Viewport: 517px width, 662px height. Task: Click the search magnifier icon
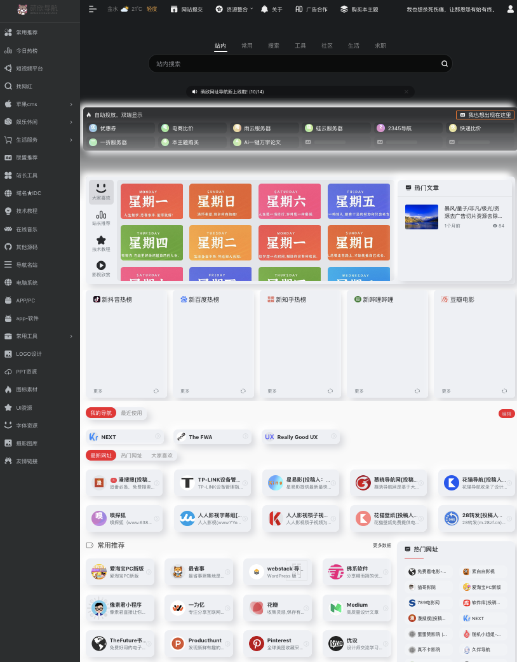[445, 64]
